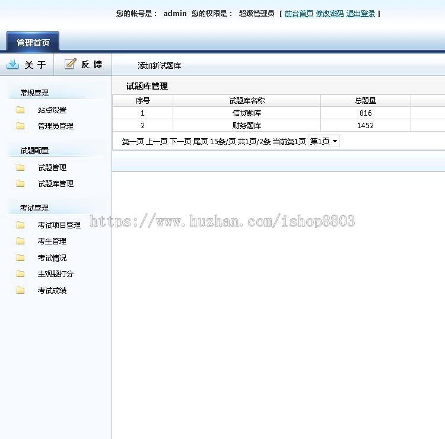Click folder icon beside 试题库管理

tap(20, 183)
